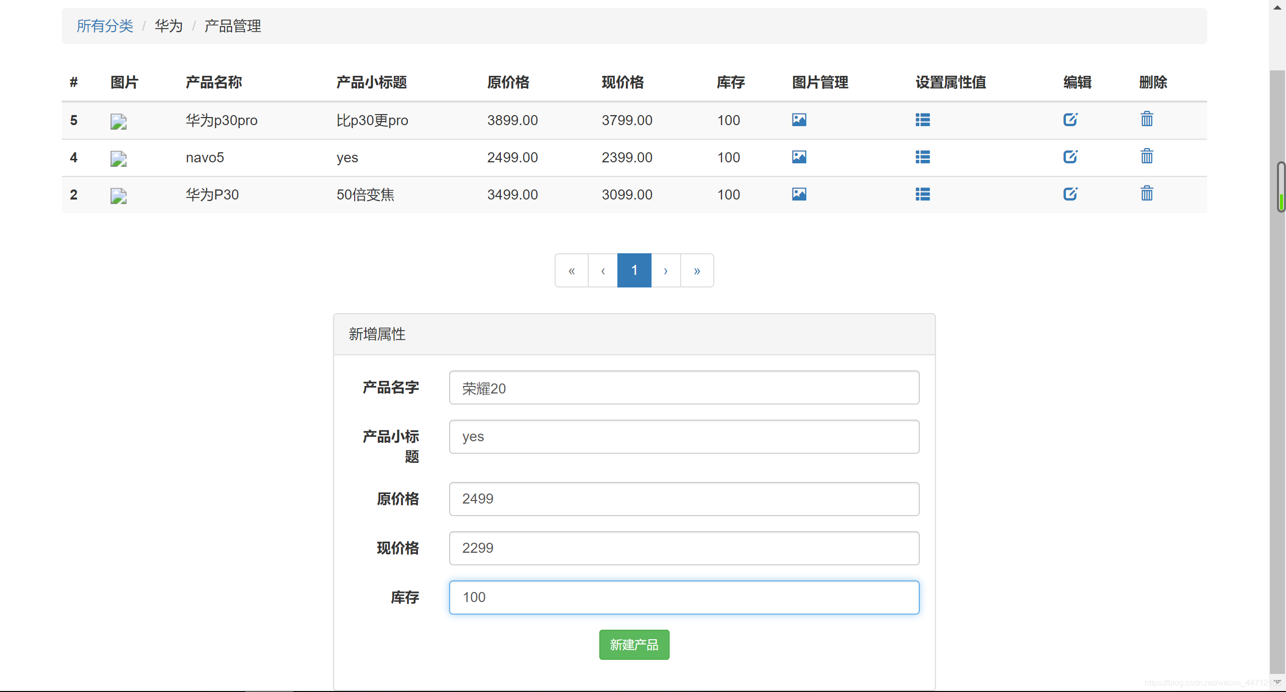This screenshot has width=1286, height=692.
Task: Click the navo5 product name cell
Action: click(205, 157)
